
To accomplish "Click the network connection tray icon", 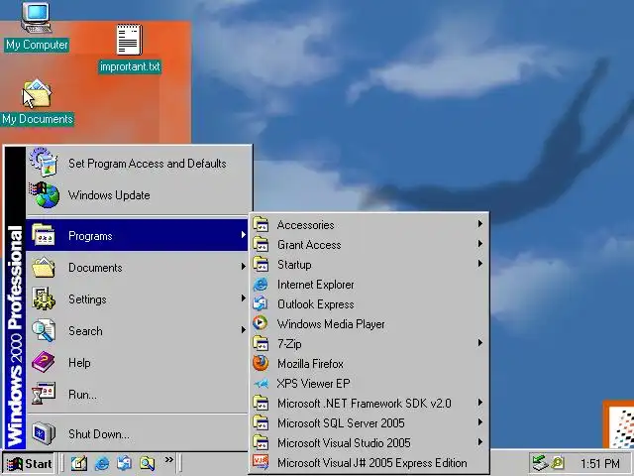I will tap(539, 463).
